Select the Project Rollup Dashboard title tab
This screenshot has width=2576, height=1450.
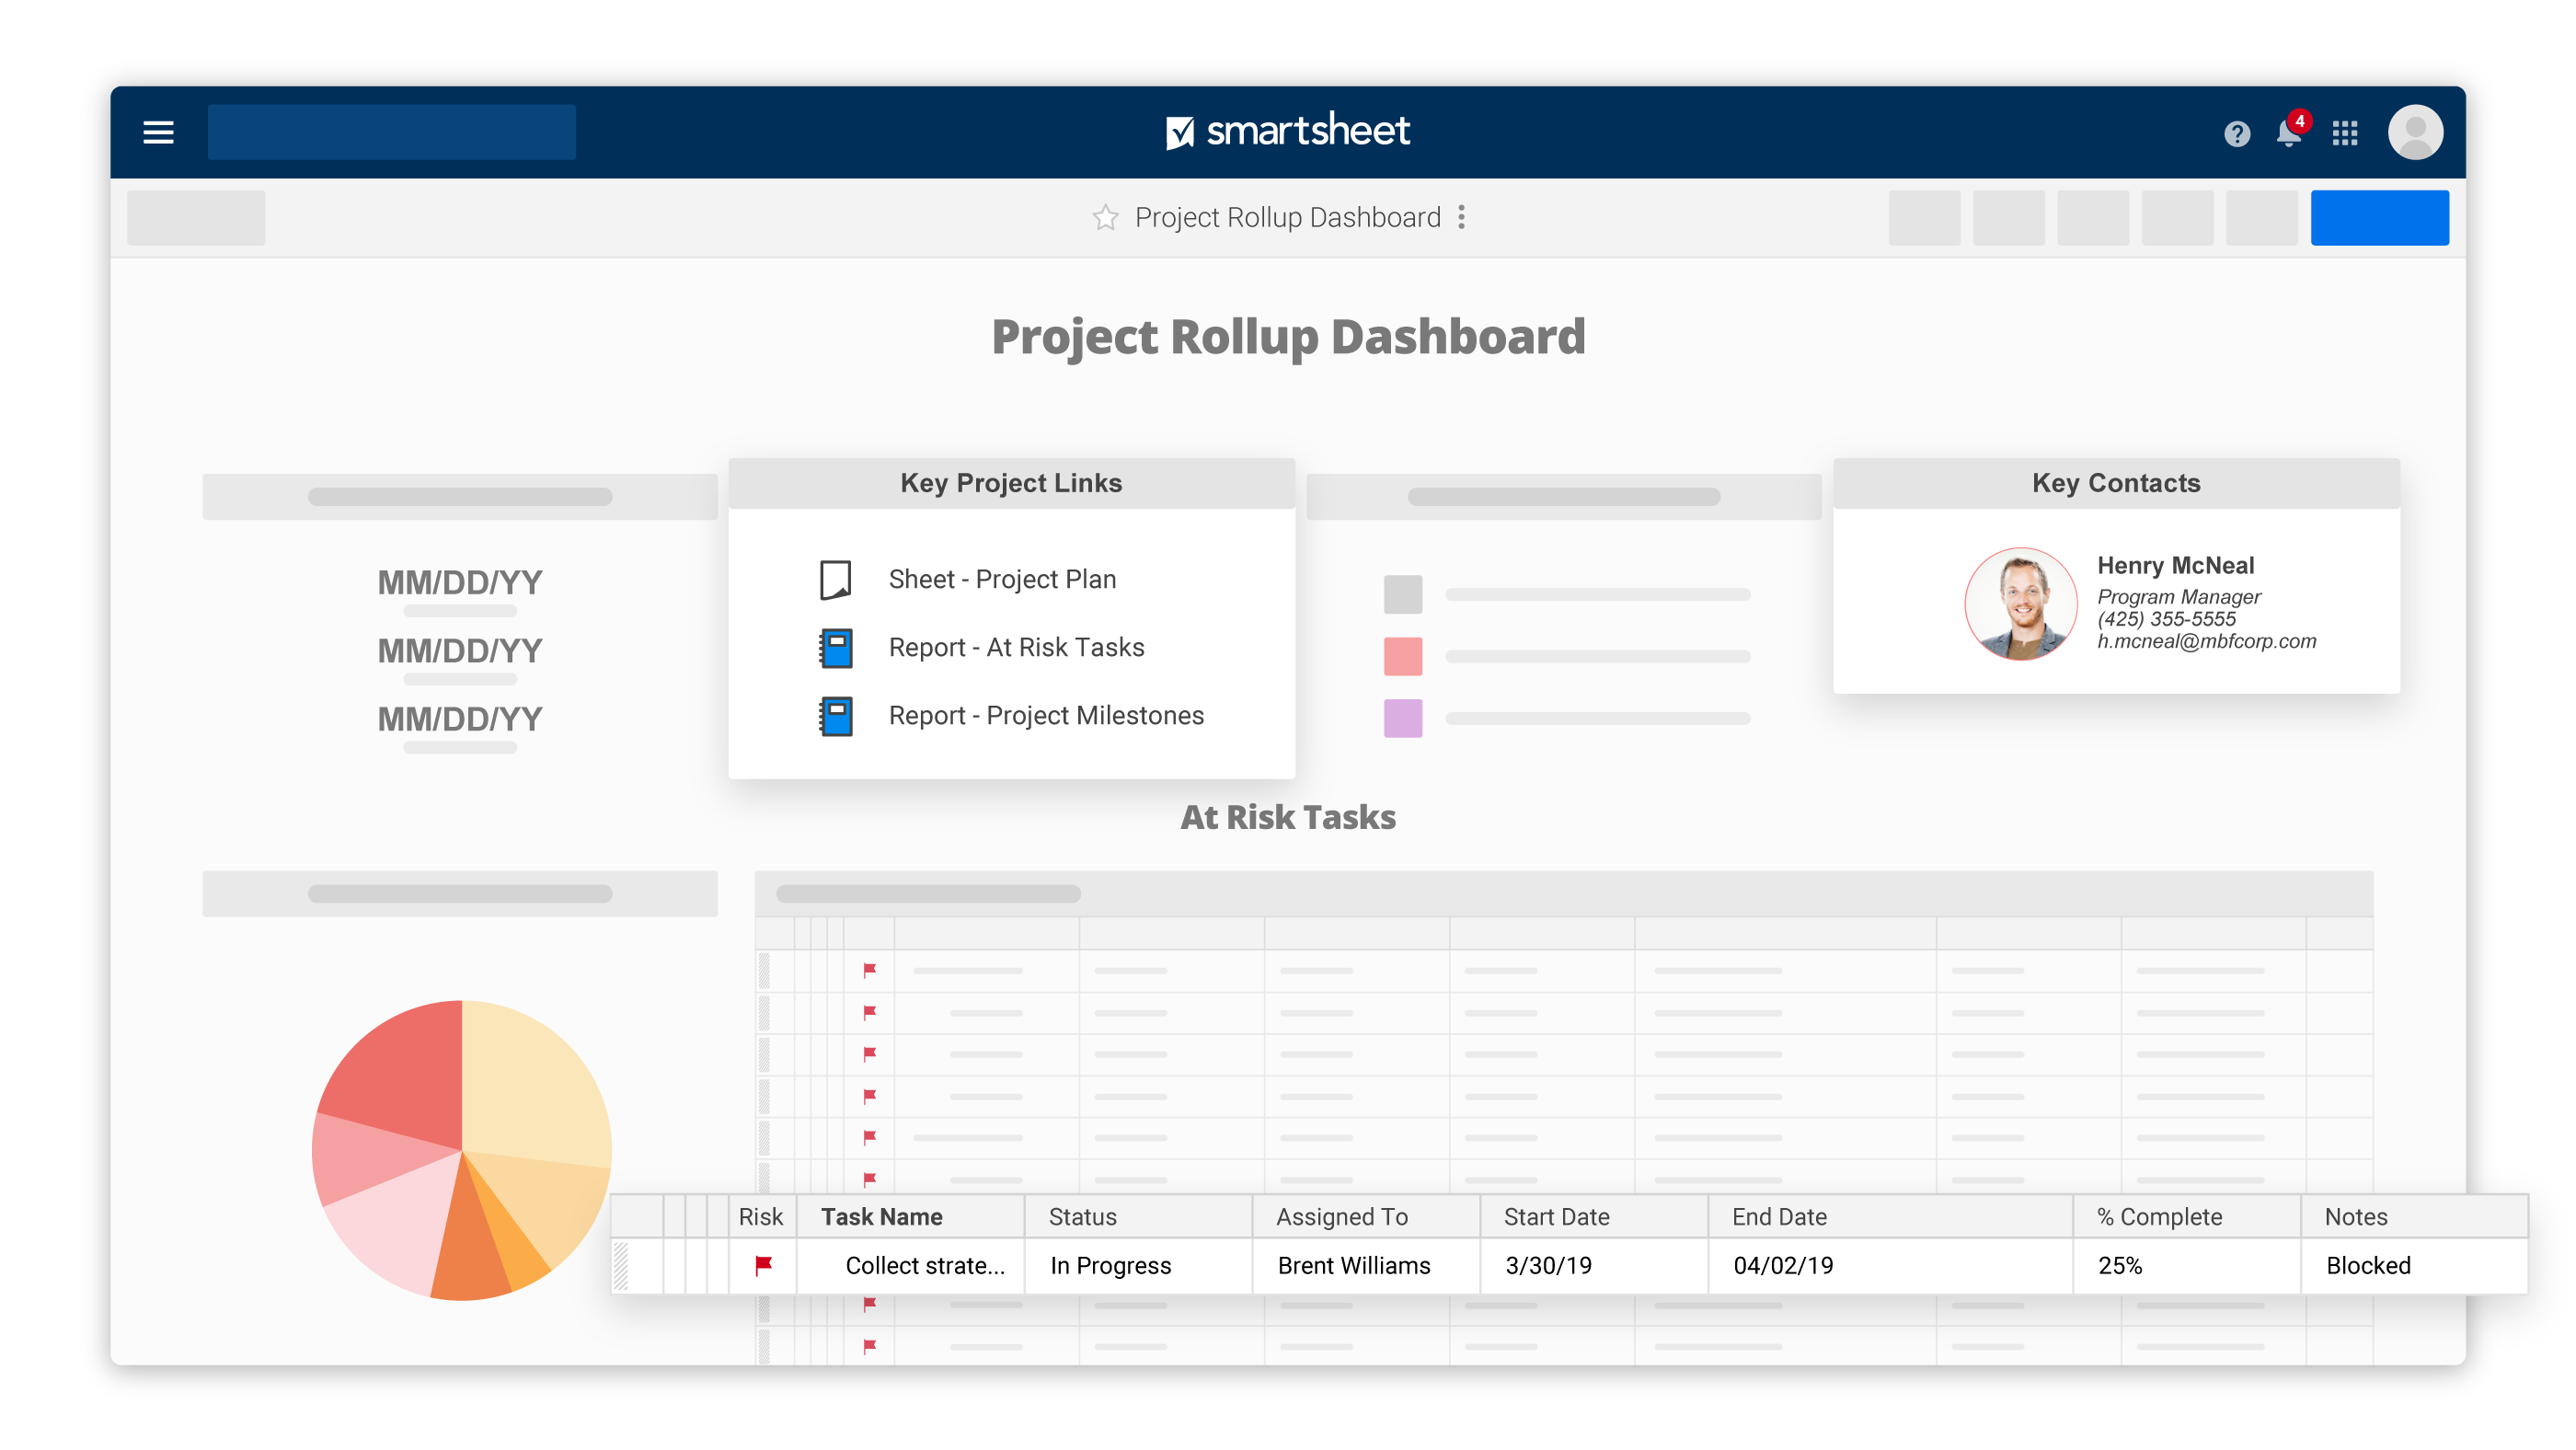1287,217
